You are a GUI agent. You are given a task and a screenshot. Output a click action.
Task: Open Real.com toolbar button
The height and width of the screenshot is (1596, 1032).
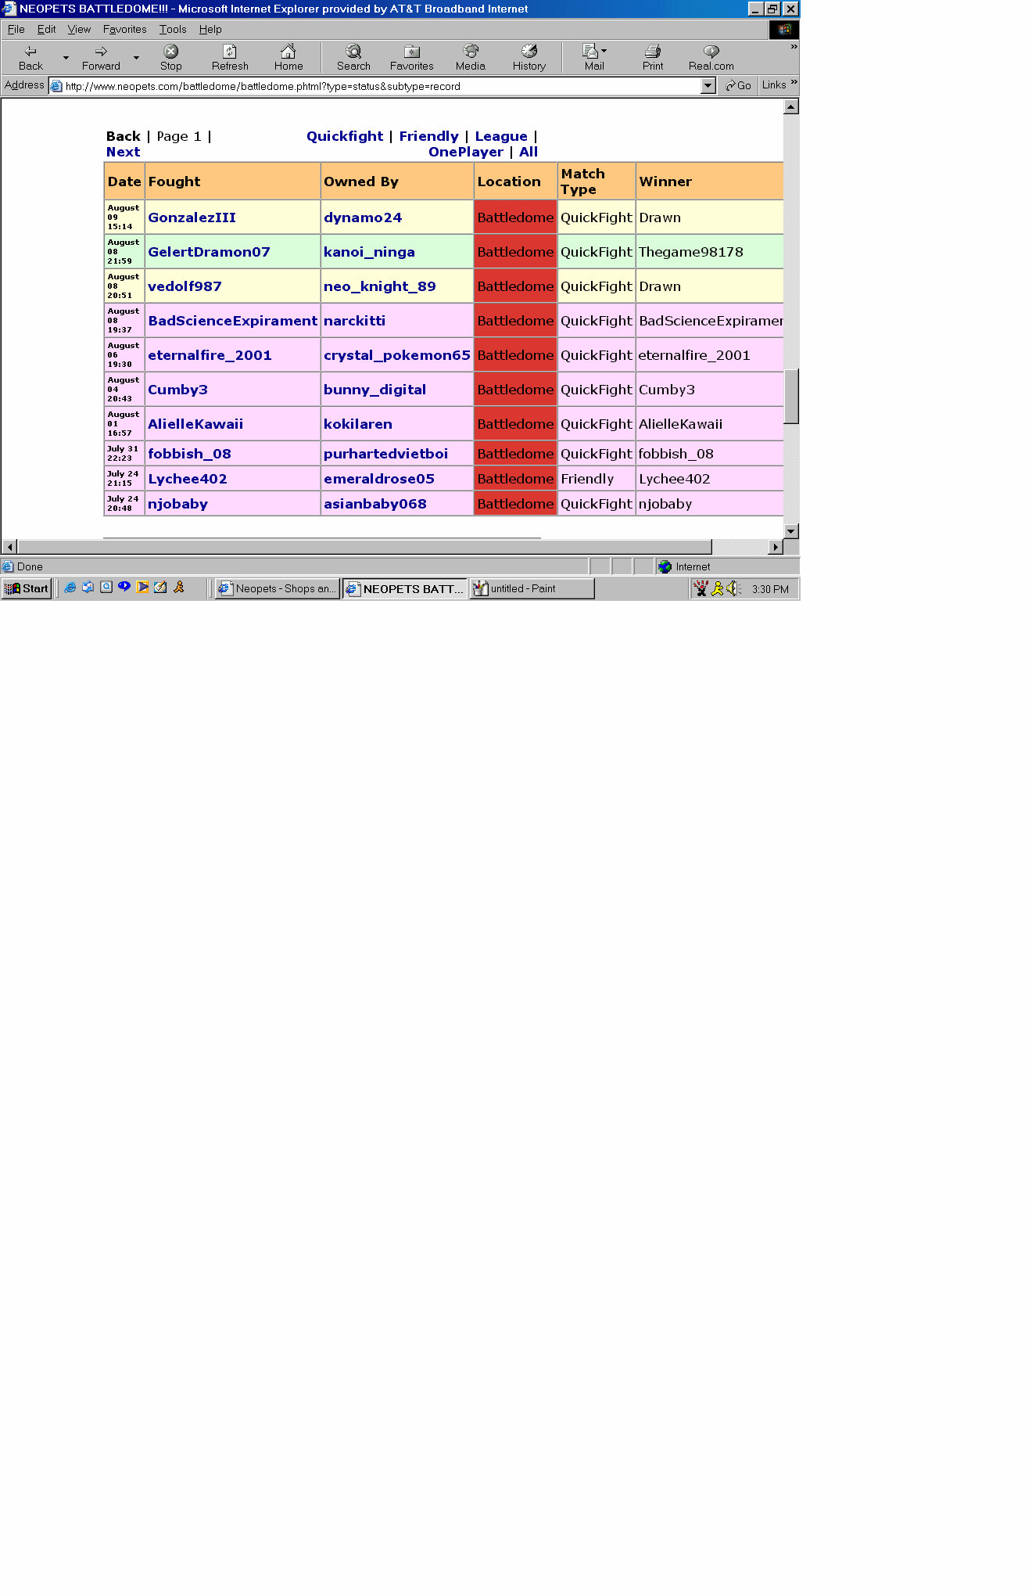pyautogui.click(x=711, y=57)
